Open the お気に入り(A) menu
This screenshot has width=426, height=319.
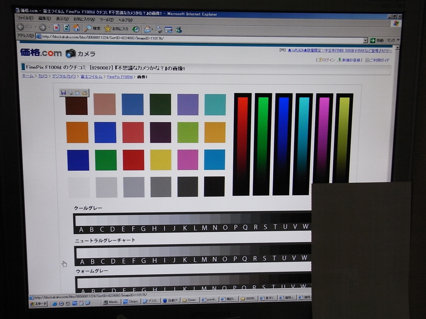point(84,19)
